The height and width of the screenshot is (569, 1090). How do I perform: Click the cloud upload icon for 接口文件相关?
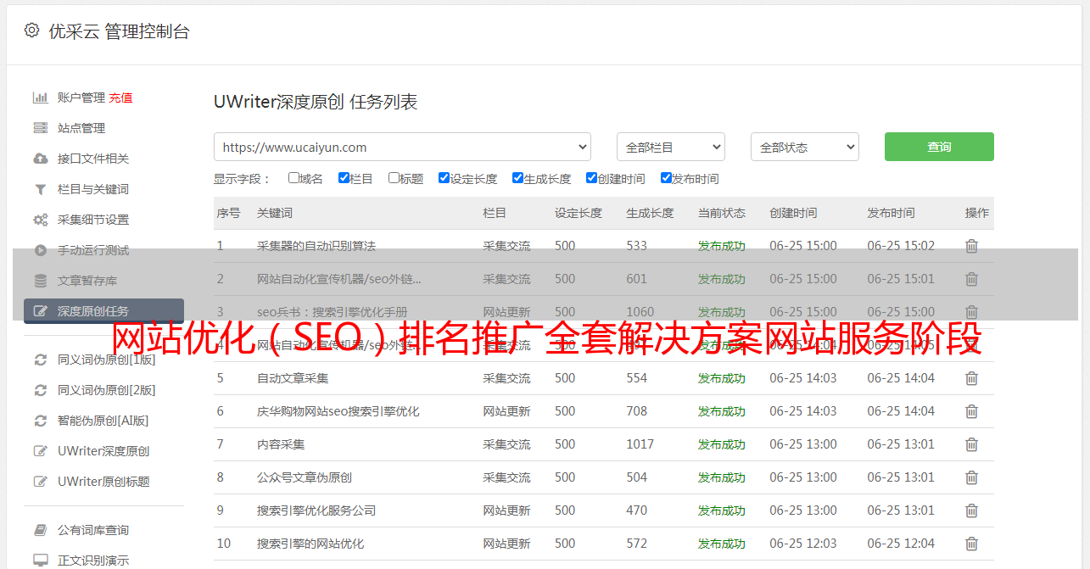(40, 159)
